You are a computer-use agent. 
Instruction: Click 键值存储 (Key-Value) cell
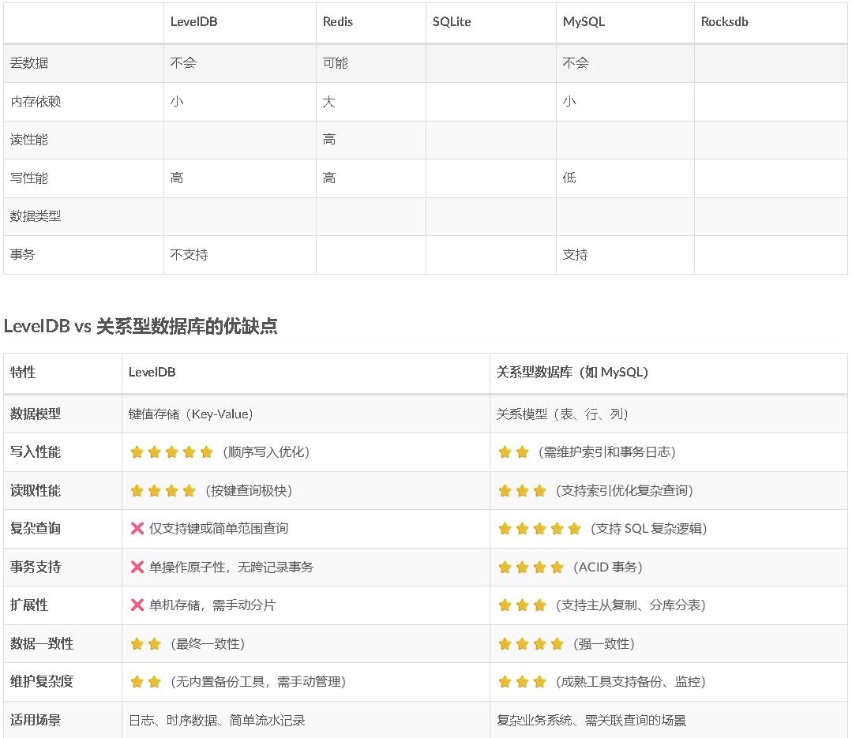191,414
